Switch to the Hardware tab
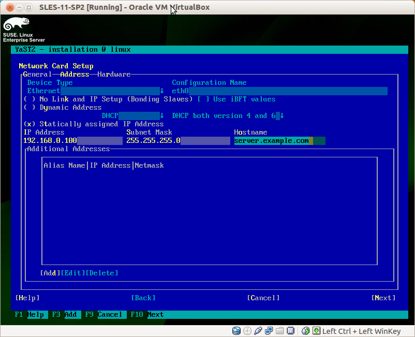415x337 pixels. (114, 75)
